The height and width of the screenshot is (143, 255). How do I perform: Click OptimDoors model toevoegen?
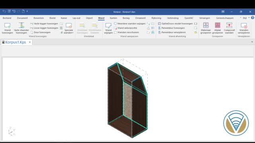click(175, 24)
